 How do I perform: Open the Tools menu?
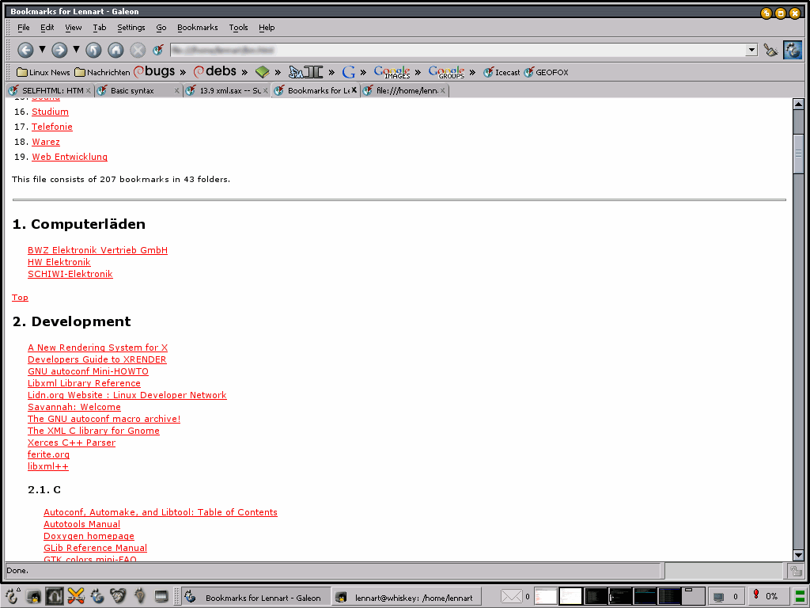pos(238,28)
